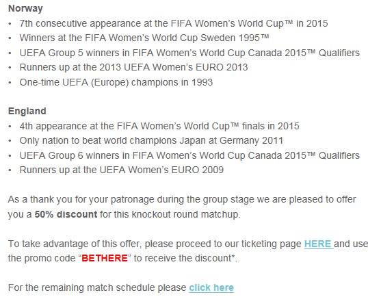Click 'Only nation to beat world champions Japan' line
The image size is (368, 297).
coord(151,141)
